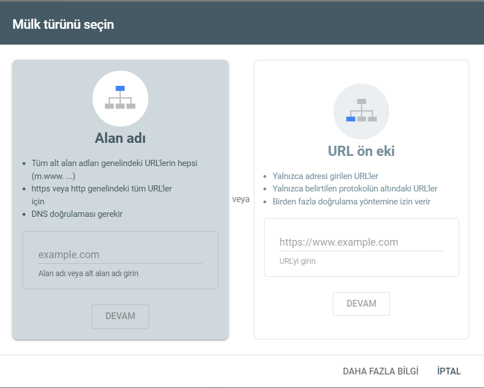This screenshot has width=484, height=388.
Task: Click the veya divider label between cards
Action: point(241,199)
